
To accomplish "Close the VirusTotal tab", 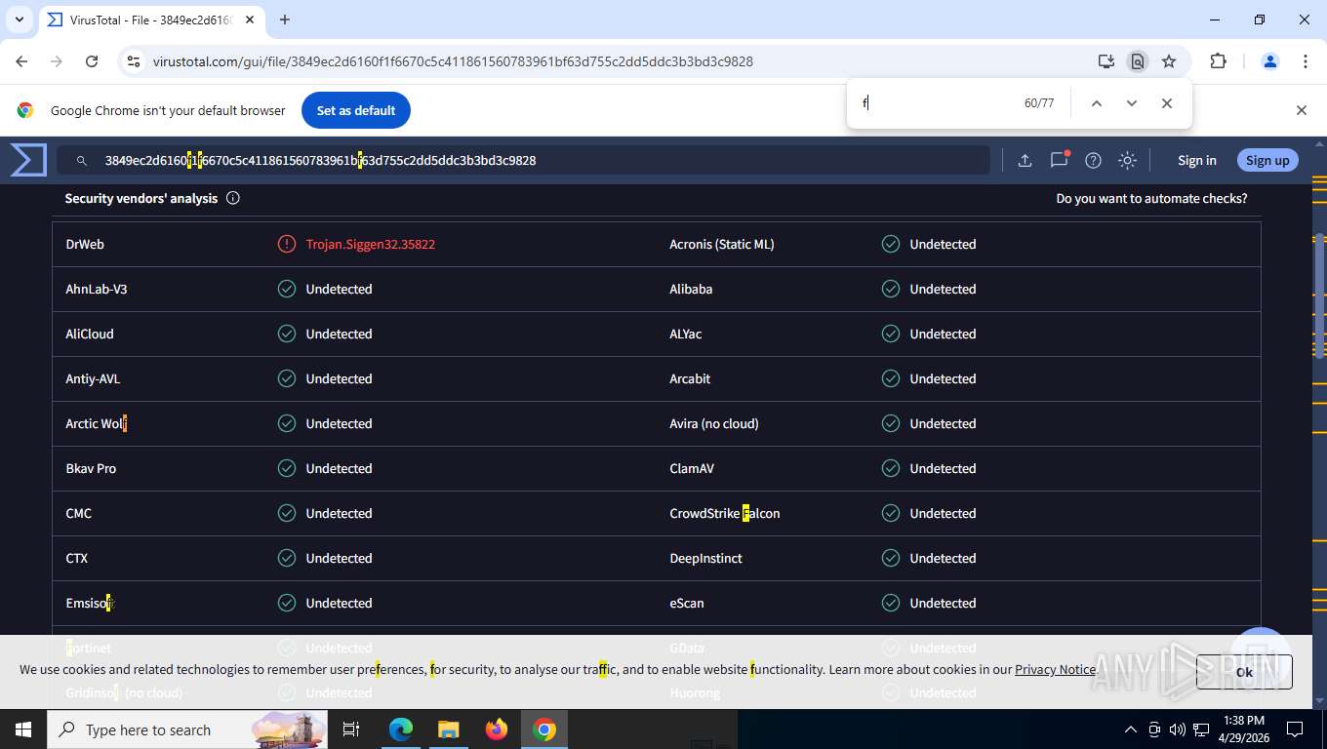I will [x=250, y=20].
